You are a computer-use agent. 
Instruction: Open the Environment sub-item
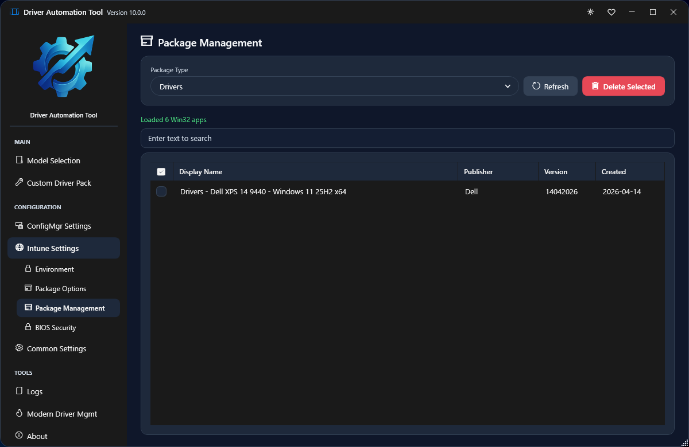point(68,269)
